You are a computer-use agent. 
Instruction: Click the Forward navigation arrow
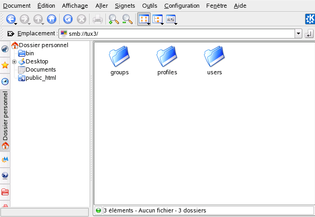24,19
